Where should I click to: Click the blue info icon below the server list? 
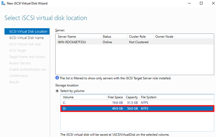pos(57,78)
